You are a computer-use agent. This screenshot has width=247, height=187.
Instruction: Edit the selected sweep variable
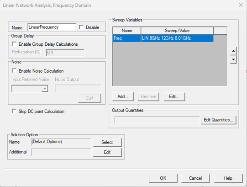174,96
